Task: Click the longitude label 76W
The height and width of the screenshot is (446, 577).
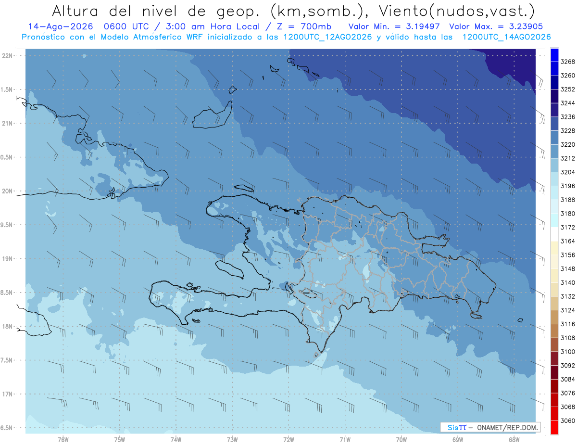Action: pyautogui.click(x=63, y=440)
